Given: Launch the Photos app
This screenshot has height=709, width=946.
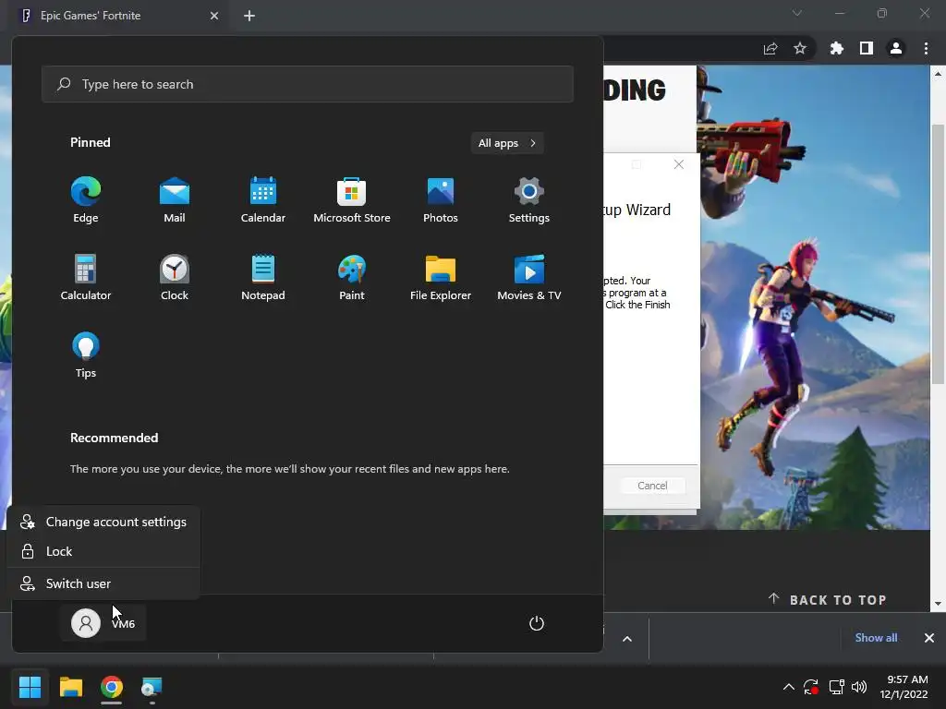Looking at the screenshot, I should [441, 200].
